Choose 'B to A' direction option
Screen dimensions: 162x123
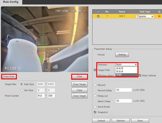[x=120, y=72]
